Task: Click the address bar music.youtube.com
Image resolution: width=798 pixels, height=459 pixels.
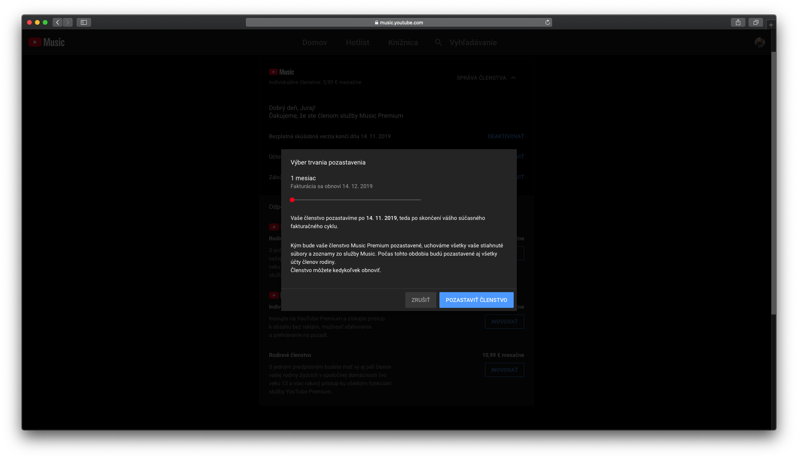Action: (x=399, y=22)
